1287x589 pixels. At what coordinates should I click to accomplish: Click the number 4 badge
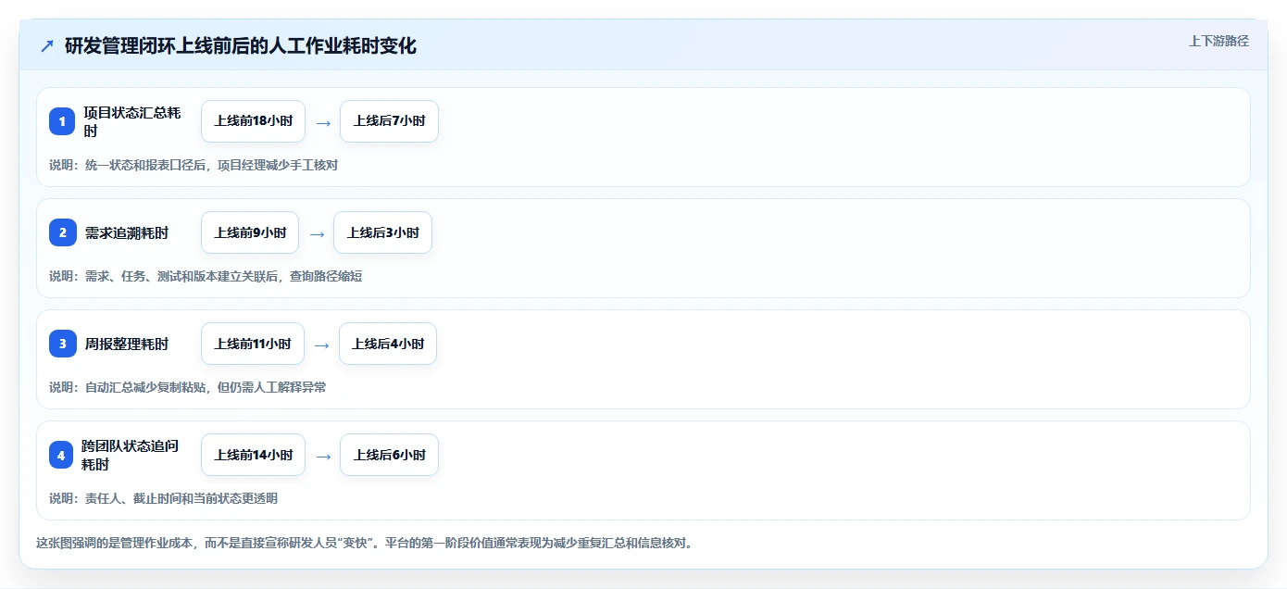(x=62, y=455)
